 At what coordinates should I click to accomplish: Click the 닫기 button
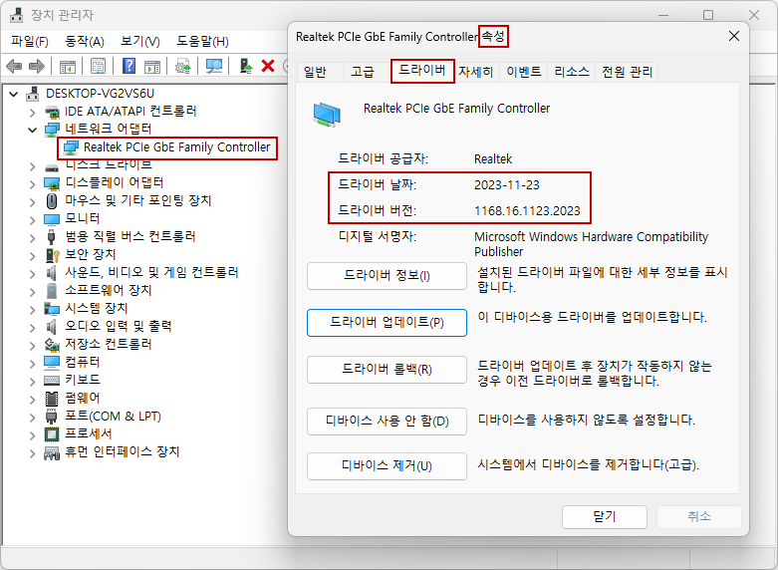(605, 517)
